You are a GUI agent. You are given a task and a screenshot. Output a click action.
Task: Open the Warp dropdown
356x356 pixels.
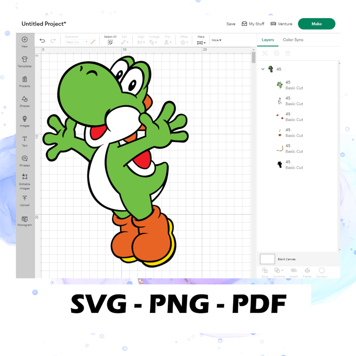coord(201,42)
